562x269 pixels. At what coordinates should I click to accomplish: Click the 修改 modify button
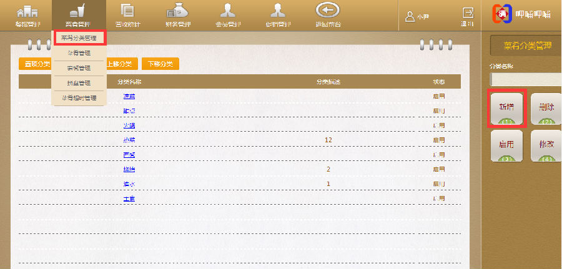pos(546,145)
